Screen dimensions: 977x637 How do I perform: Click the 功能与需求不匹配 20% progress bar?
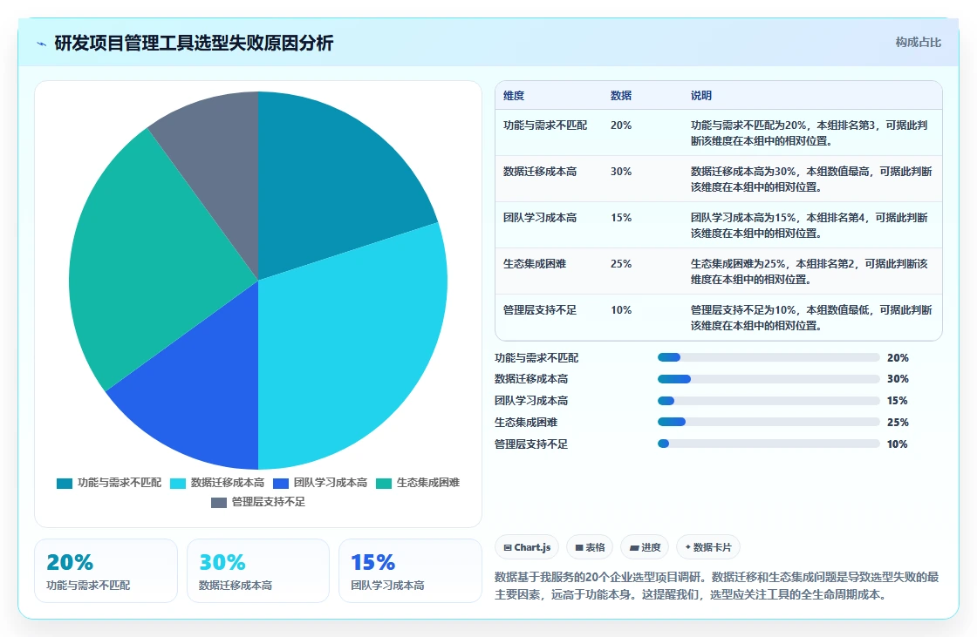pos(769,357)
